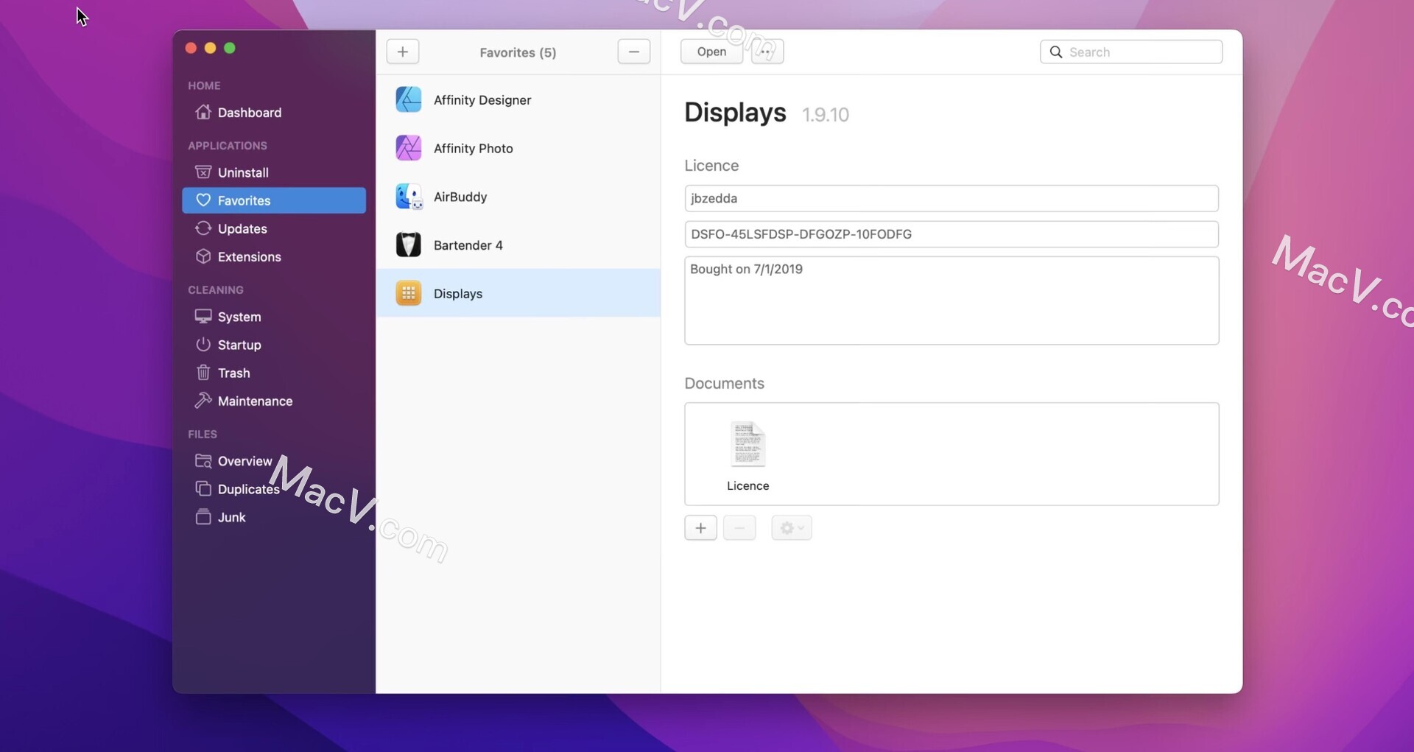Click the Displays grid app icon
1414x752 pixels.
[409, 293]
